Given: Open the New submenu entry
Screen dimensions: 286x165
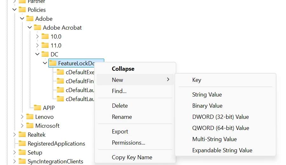Looking at the screenshot, I should click(x=135, y=80).
